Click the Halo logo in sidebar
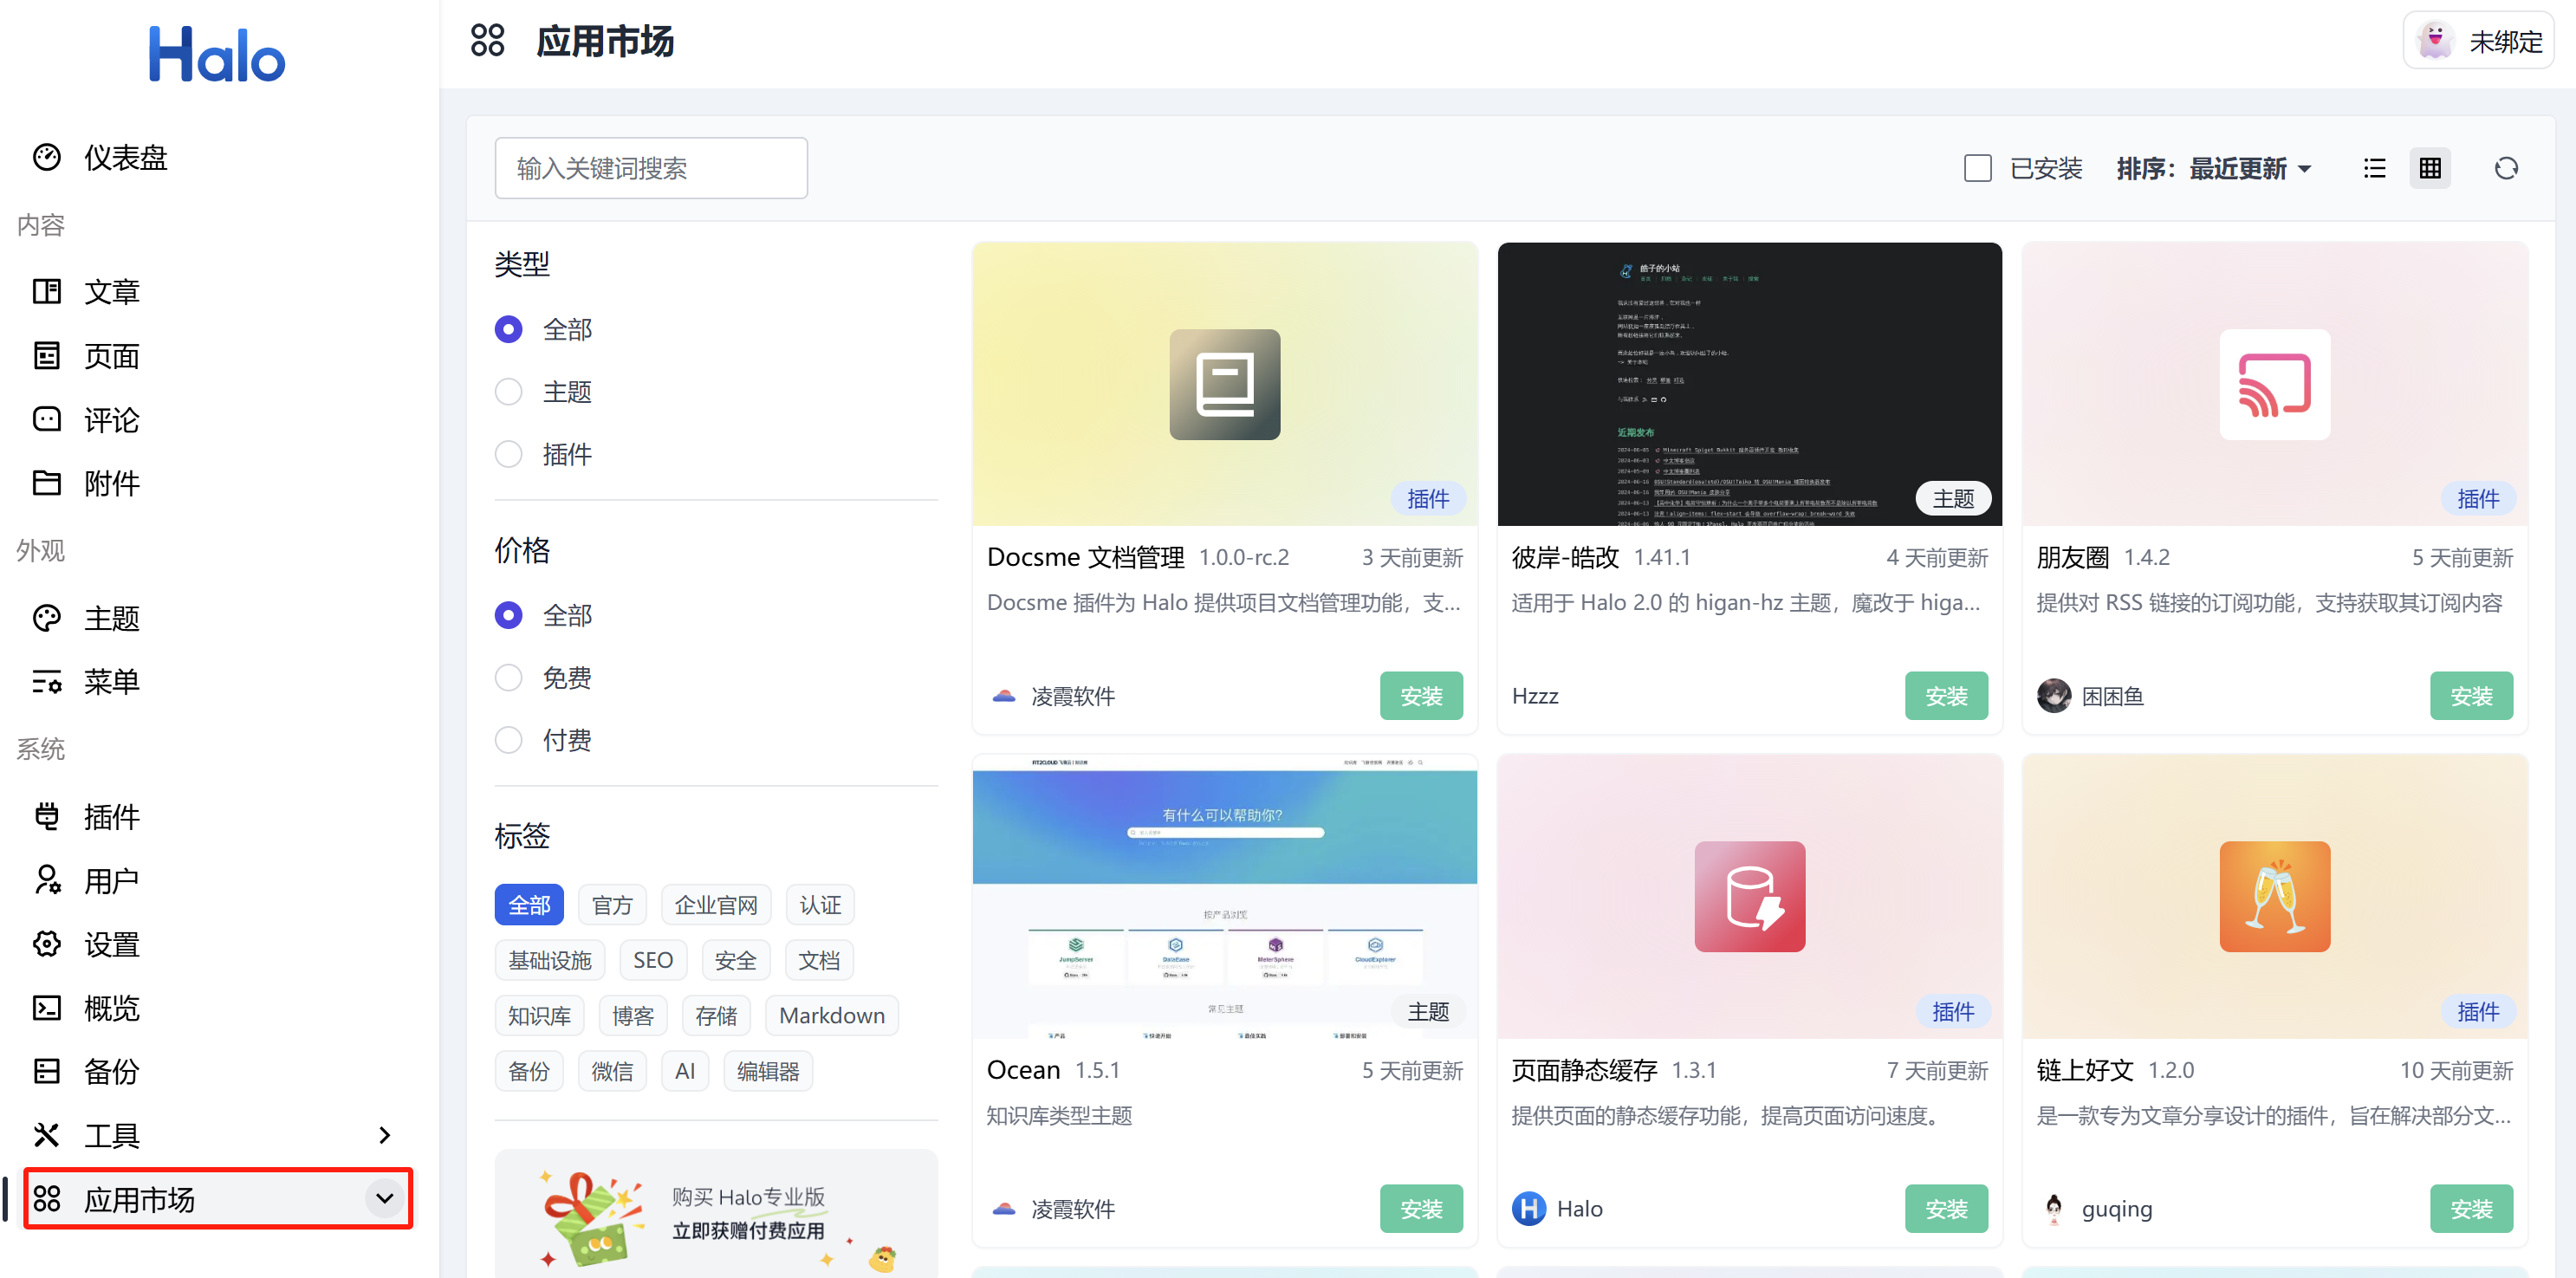2576x1278 pixels. click(x=217, y=55)
